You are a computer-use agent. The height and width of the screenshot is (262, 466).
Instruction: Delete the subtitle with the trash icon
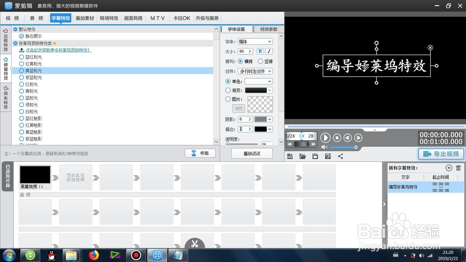pos(458,168)
